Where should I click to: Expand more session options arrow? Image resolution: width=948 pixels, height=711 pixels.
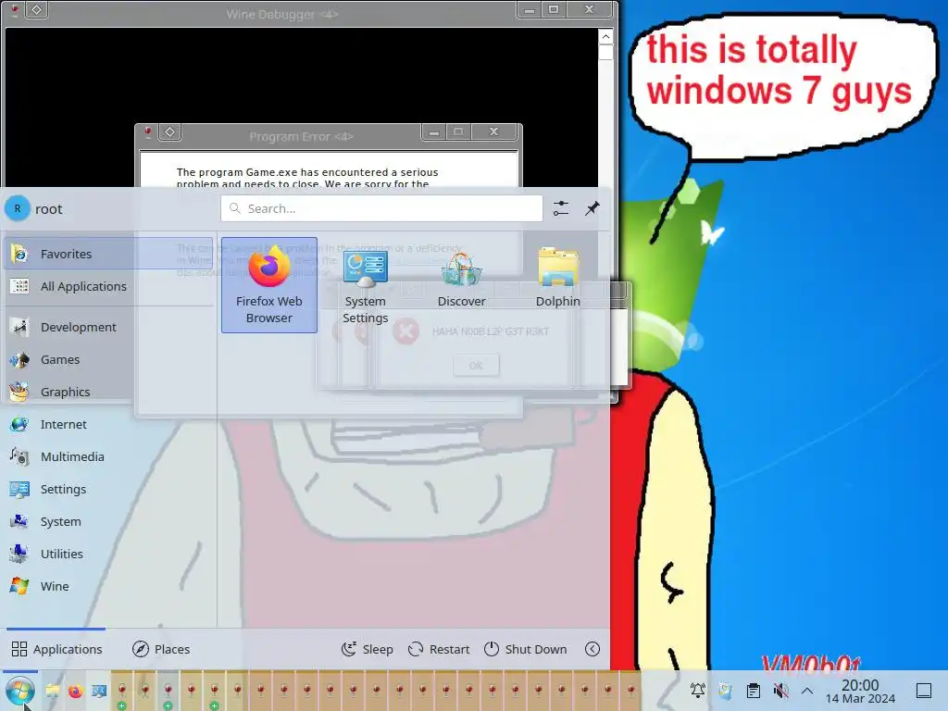[x=592, y=649]
